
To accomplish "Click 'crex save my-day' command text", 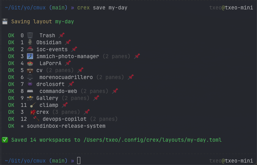I will pyautogui.click(x=102, y=8).
